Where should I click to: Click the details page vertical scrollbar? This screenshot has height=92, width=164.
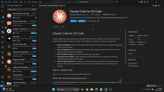125,47
